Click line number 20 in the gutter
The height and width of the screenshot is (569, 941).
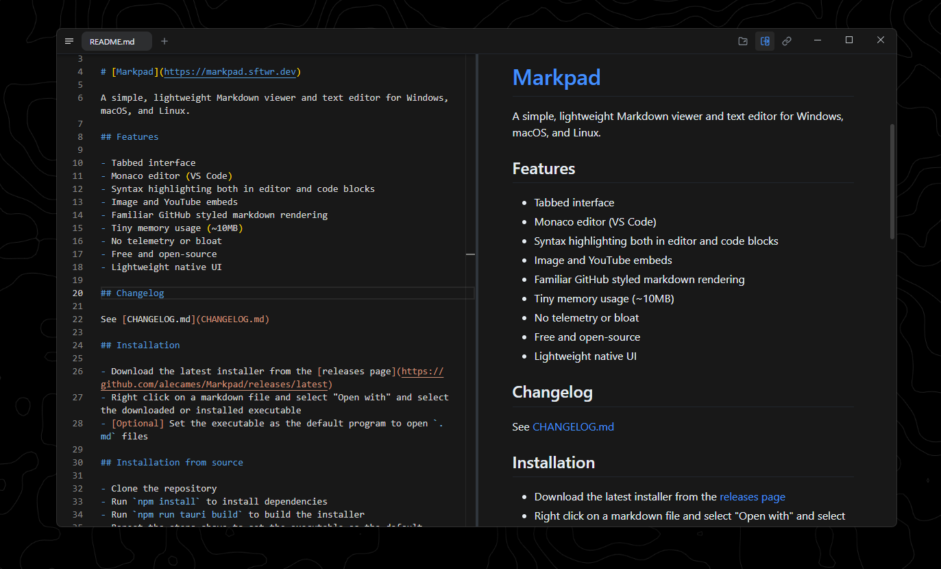(x=77, y=293)
